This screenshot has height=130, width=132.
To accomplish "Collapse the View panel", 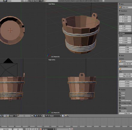I will point(119,55).
